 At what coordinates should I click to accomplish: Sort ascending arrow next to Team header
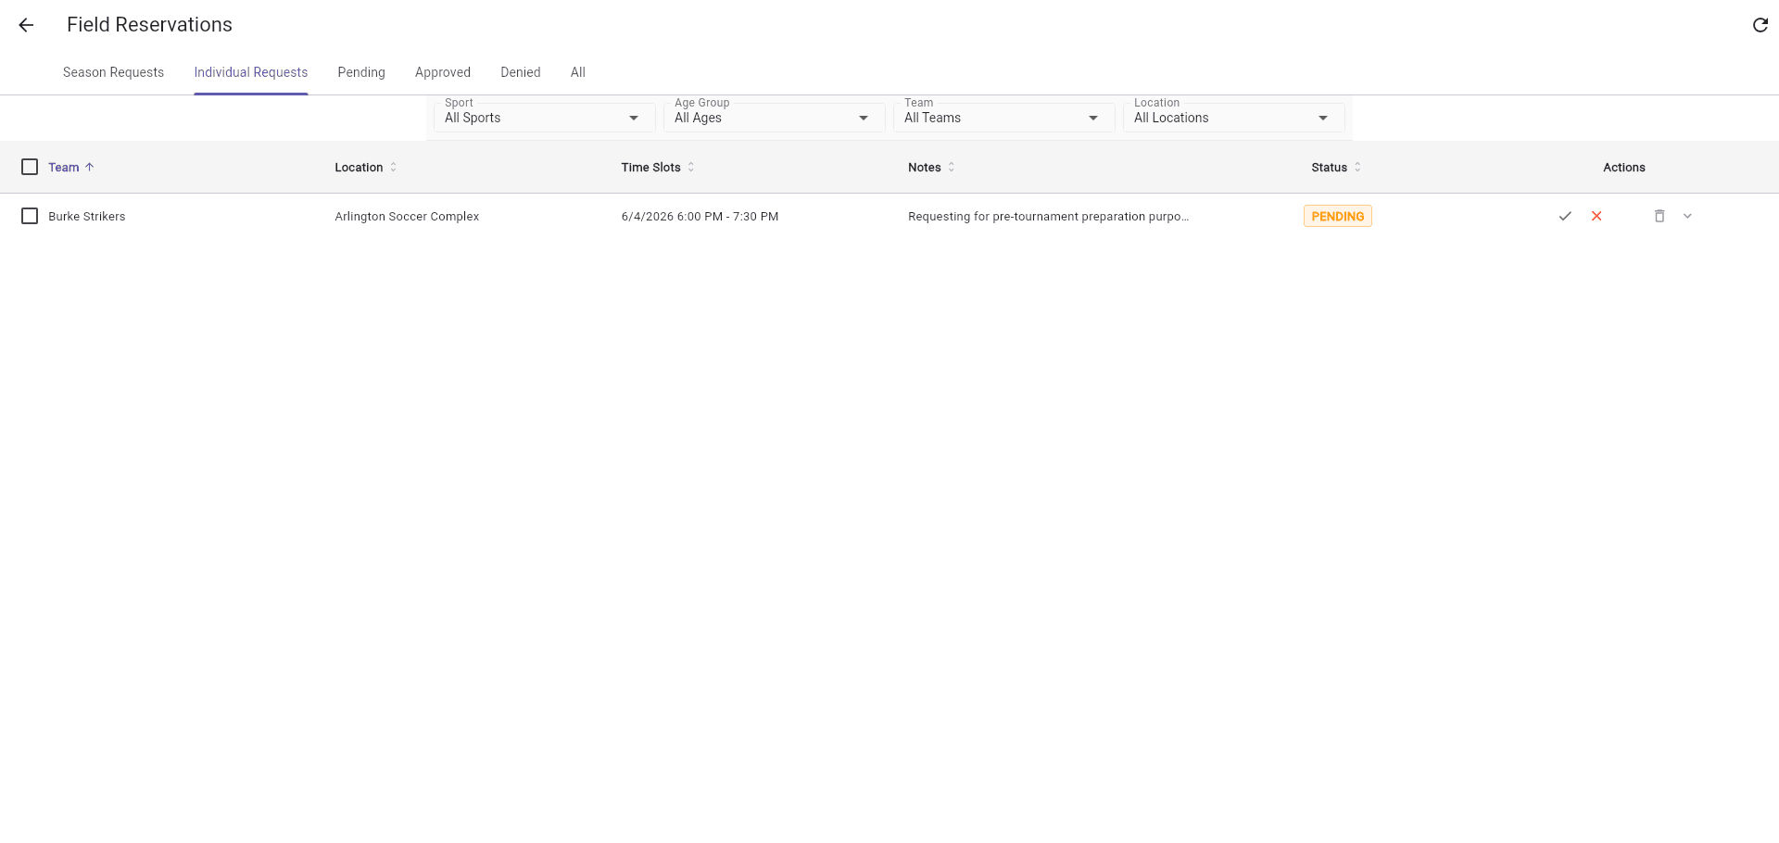coord(90,168)
